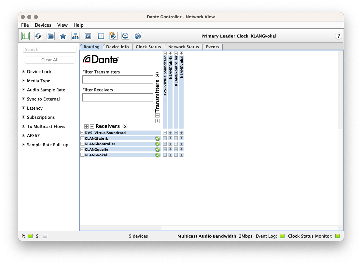Viewport: 362px width, 265px height.
Task: Expand the KLANGfabrik receiver row
Action: tap(82, 138)
